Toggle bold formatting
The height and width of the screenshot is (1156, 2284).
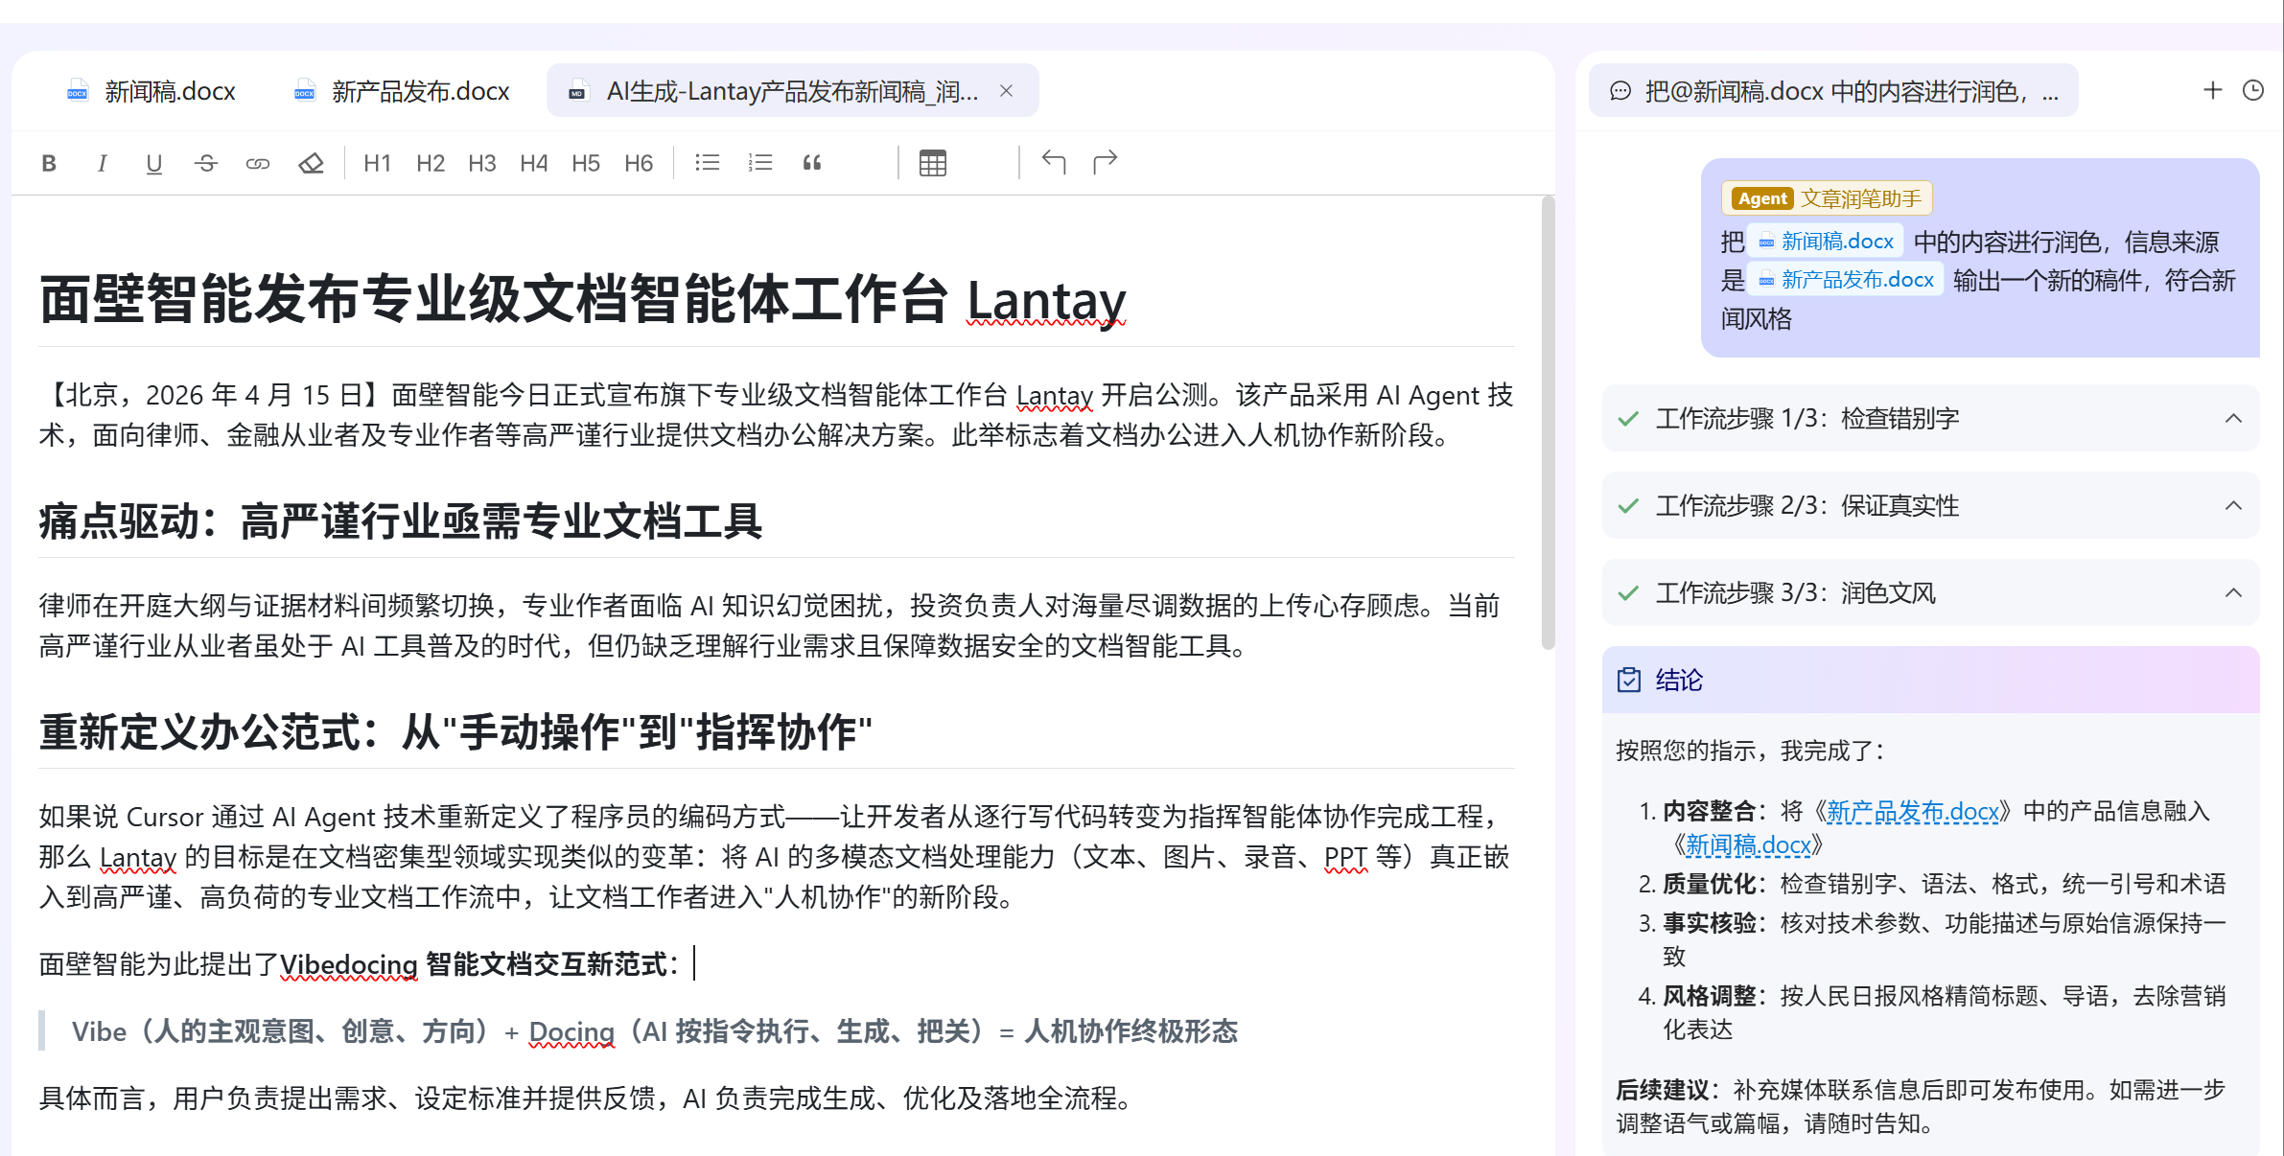(x=49, y=162)
